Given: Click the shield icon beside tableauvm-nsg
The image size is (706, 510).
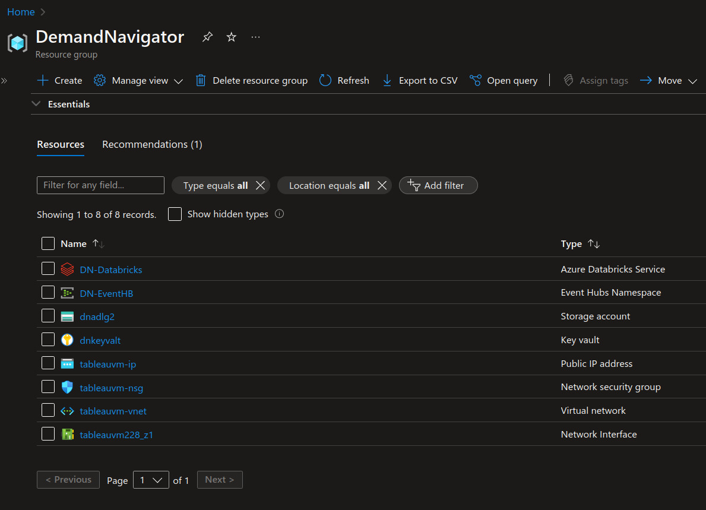Looking at the screenshot, I should (x=67, y=387).
